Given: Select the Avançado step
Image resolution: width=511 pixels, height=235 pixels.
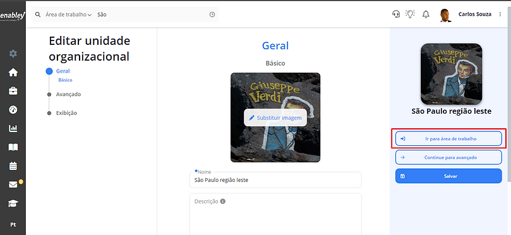Looking at the screenshot, I should 68,94.
